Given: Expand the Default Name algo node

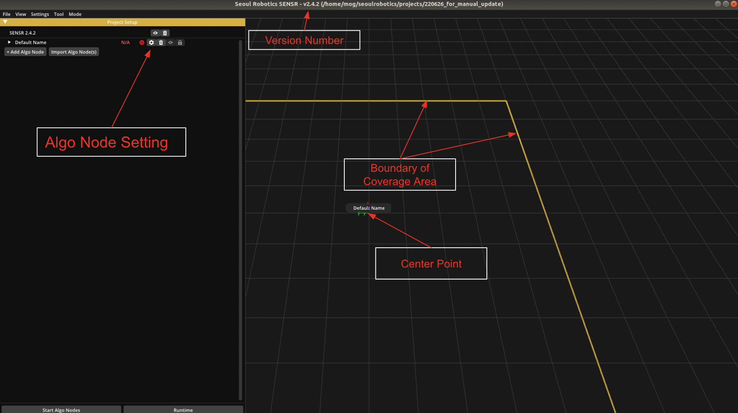Looking at the screenshot, I should [9, 42].
